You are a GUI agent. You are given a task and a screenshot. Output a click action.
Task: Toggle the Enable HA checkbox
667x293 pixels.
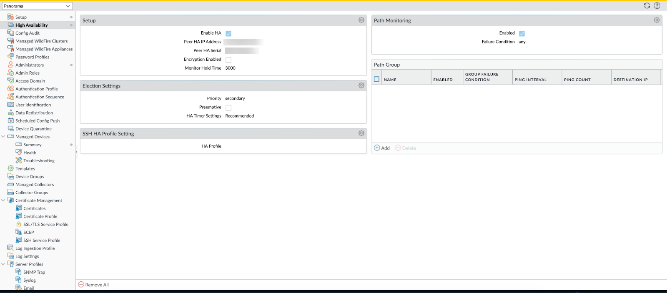tap(228, 33)
